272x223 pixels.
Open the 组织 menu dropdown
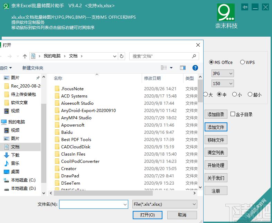pos(6,68)
